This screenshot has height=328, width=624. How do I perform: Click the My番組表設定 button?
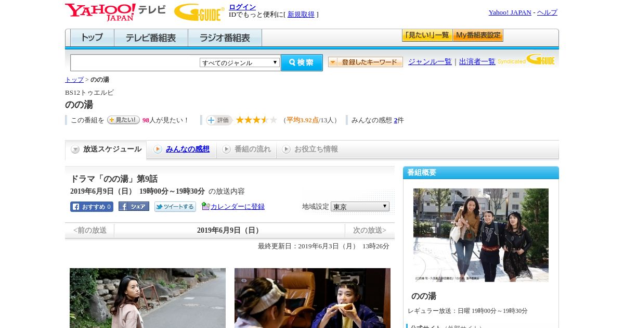478,35
